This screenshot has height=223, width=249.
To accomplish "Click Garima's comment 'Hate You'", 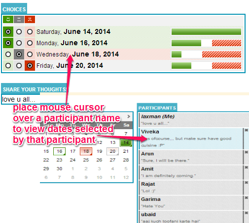I will 153,206.
